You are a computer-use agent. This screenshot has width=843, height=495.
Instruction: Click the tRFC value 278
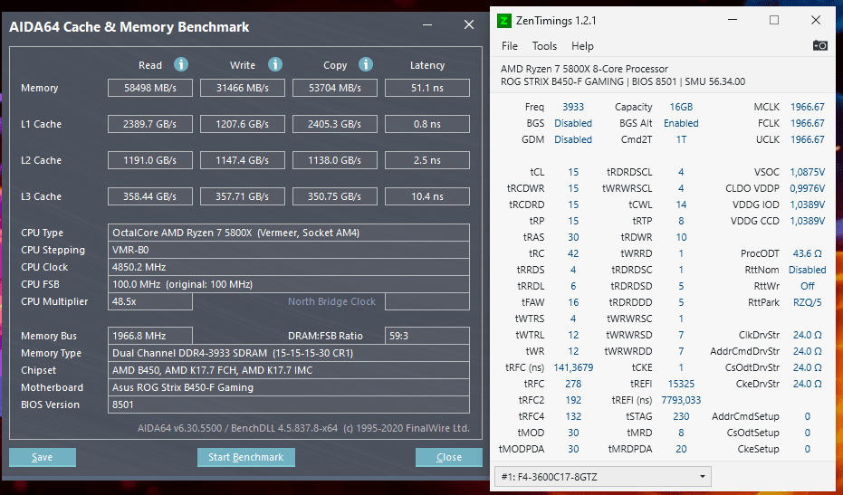click(x=573, y=384)
